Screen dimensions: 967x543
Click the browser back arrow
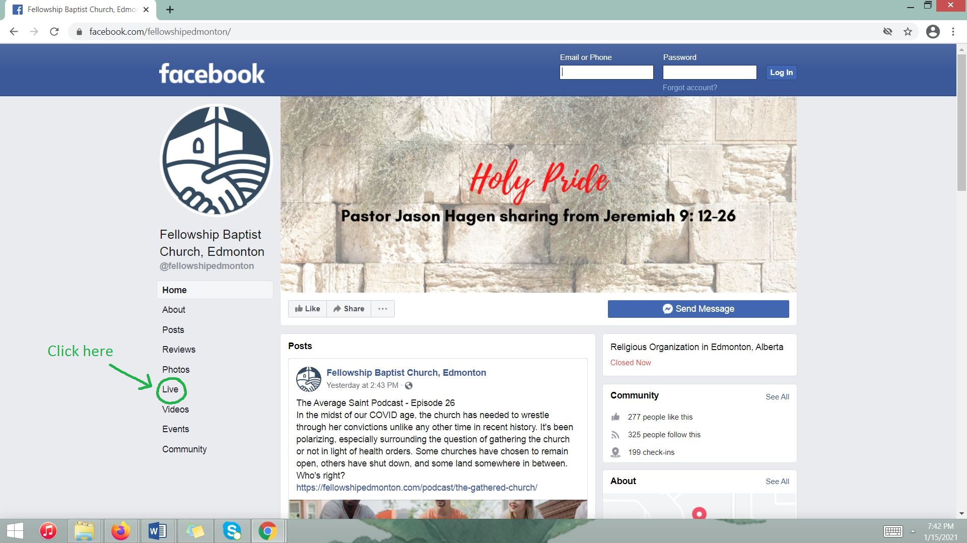tap(14, 31)
